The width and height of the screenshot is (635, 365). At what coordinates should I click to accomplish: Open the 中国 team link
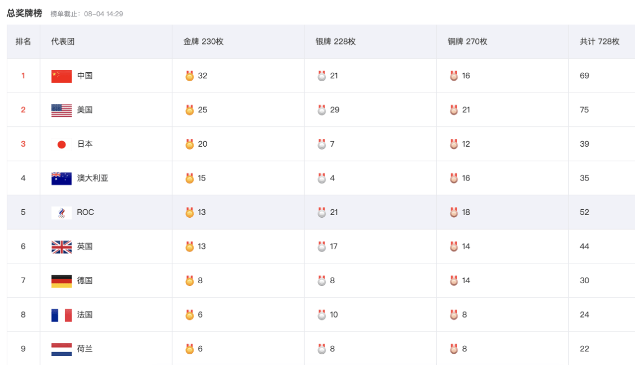point(85,76)
